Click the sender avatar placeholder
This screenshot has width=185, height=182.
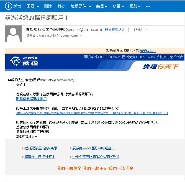point(13,34)
